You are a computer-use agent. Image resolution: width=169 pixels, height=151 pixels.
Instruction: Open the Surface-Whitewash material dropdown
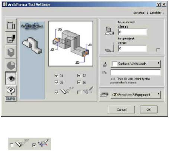(135, 64)
